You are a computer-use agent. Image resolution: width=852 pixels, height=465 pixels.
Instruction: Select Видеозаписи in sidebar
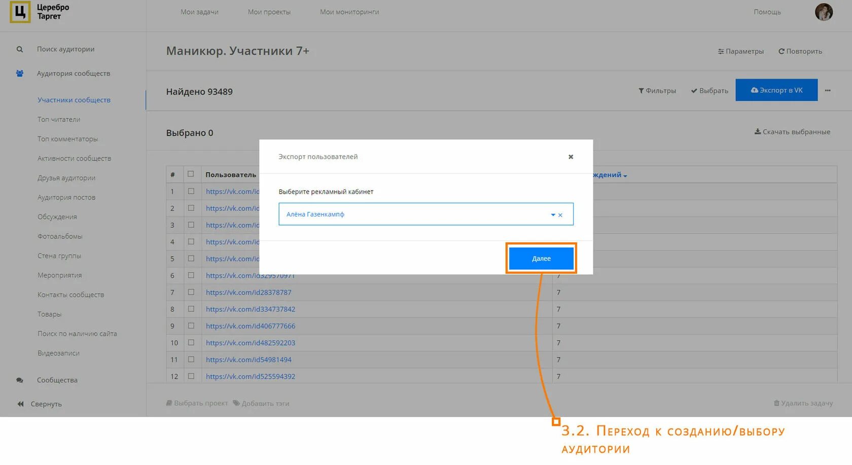pyautogui.click(x=58, y=353)
